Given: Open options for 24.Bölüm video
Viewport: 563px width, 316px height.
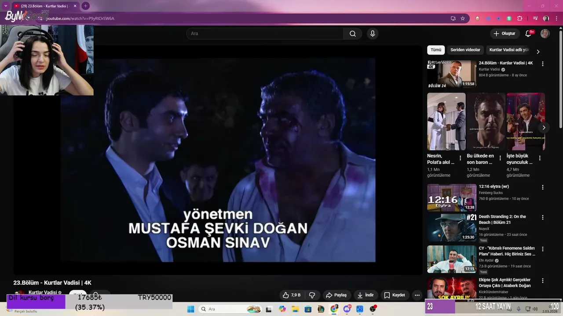Looking at the screenshot, I should coord(542,64).
